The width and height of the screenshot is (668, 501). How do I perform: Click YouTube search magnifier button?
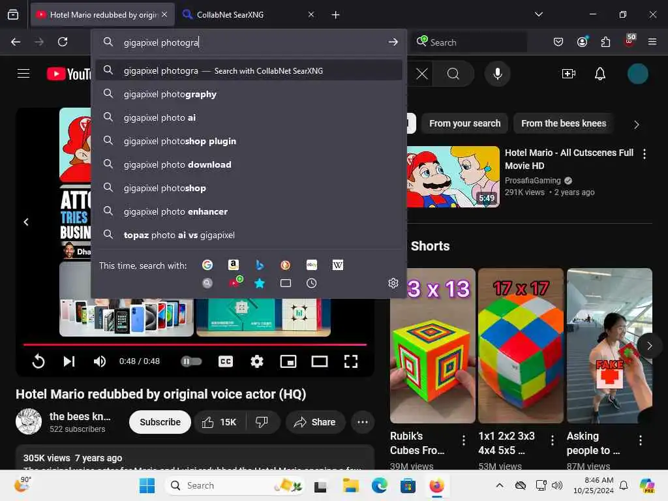coord(453,74)
